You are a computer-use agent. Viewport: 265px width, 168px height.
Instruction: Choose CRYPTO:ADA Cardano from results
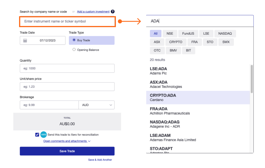point(198,98)
